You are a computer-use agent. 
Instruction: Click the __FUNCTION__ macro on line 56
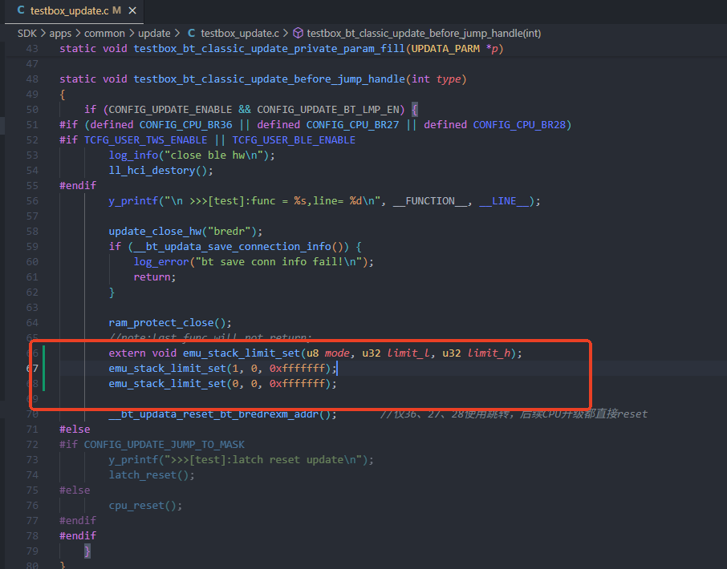click(x=430, y=201)
